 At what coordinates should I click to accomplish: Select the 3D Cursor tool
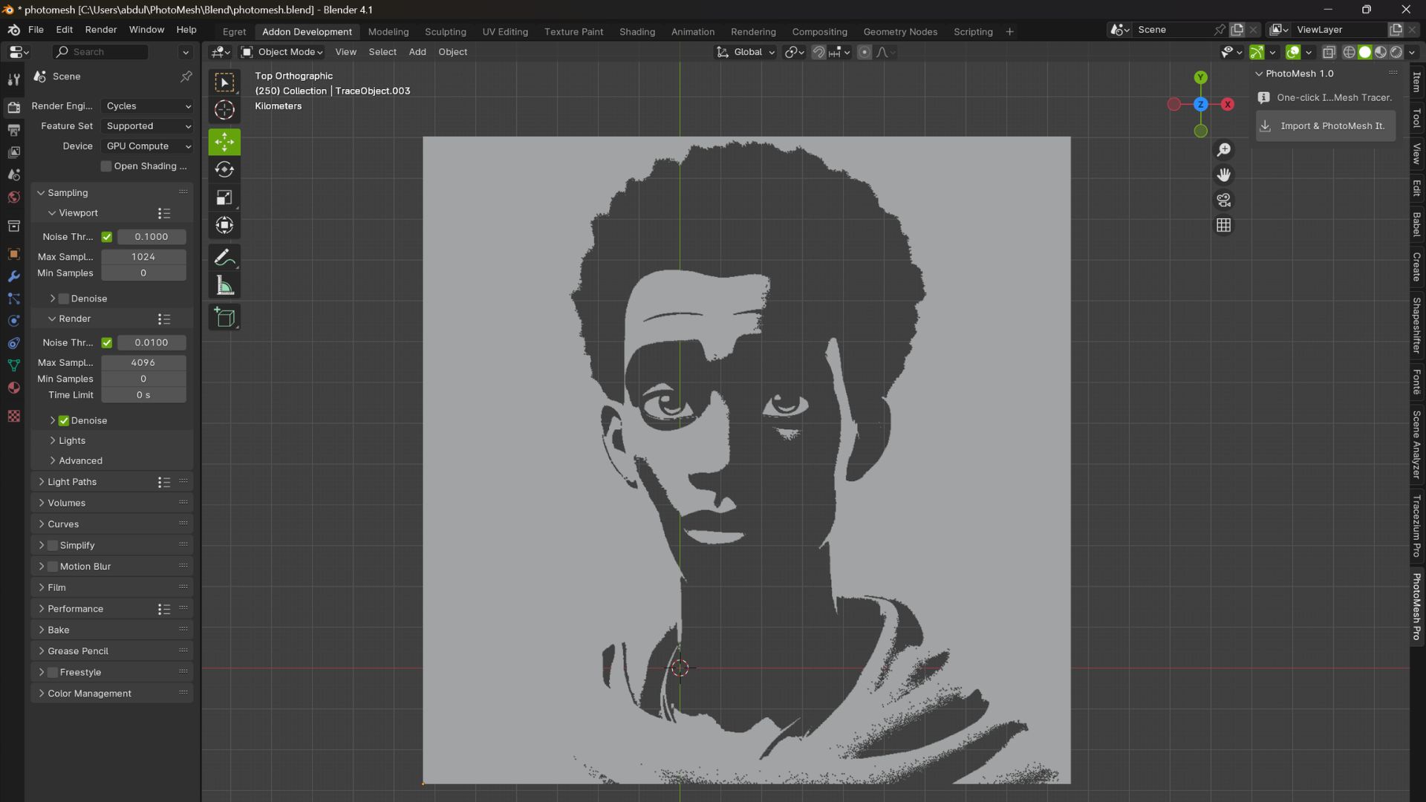[x=224, y=110]
